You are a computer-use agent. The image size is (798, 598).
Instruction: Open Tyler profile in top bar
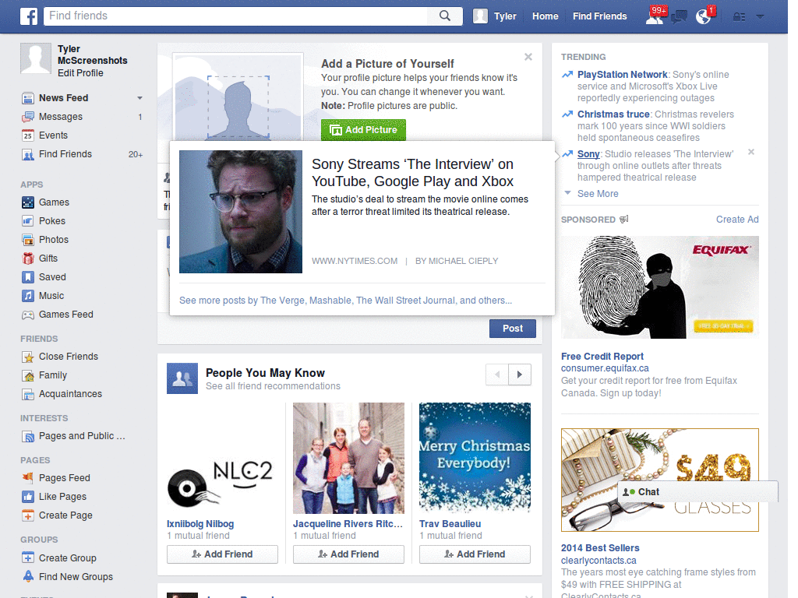[494, 16]
